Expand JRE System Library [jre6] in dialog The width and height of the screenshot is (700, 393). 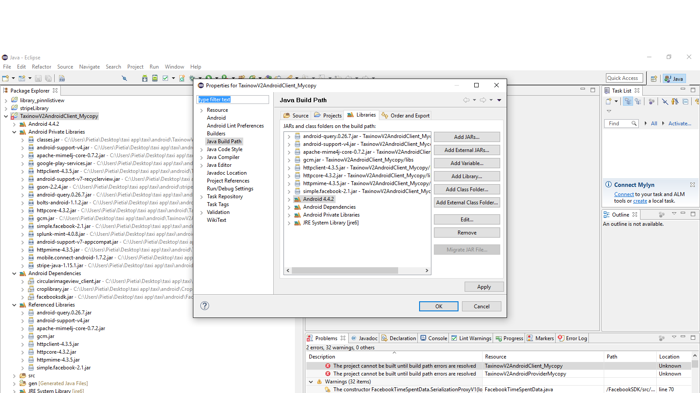289,223
